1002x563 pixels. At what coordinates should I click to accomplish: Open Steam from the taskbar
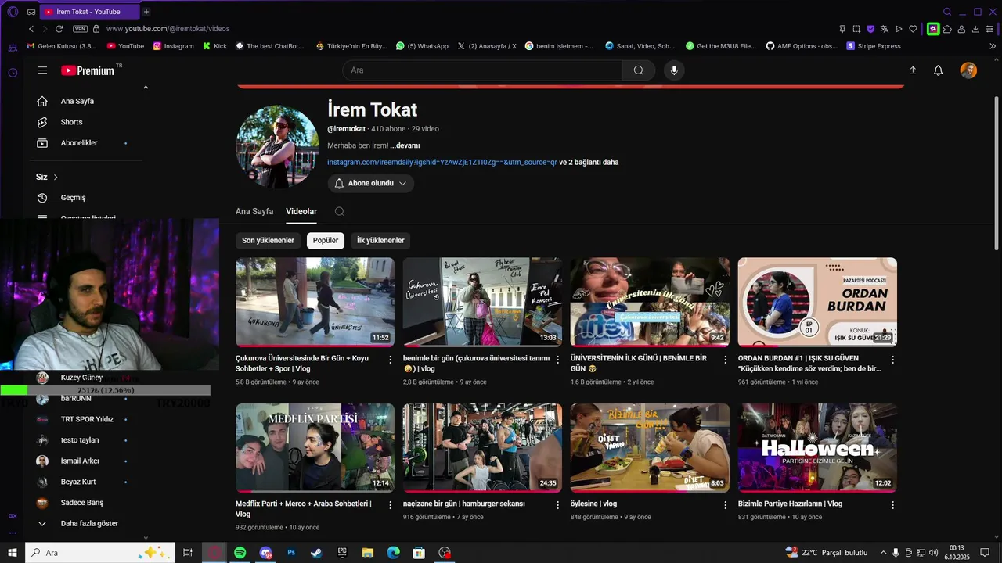point(316,553)
